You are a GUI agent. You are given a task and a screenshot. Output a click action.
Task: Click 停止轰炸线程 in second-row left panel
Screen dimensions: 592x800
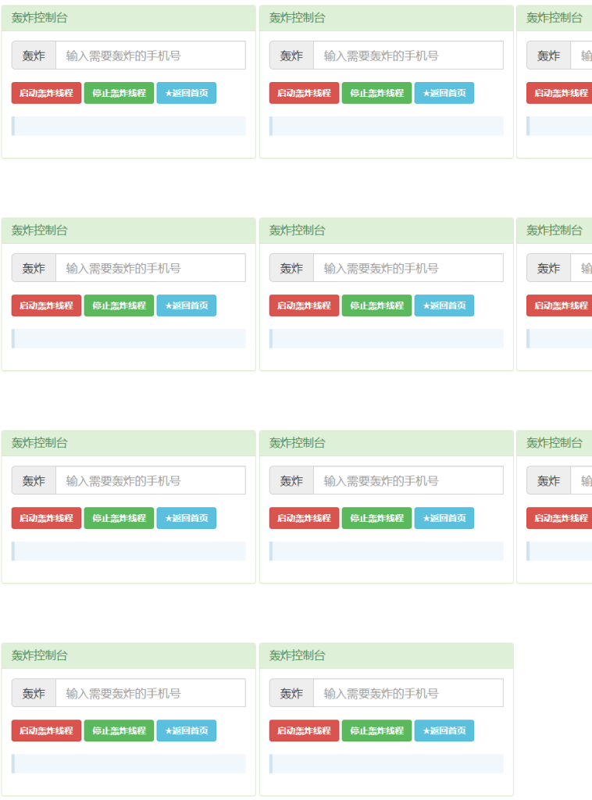[119, 305]
